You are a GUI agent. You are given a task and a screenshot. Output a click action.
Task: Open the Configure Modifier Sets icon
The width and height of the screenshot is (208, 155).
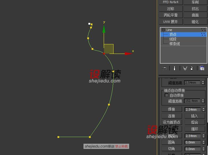click(202, 68)
